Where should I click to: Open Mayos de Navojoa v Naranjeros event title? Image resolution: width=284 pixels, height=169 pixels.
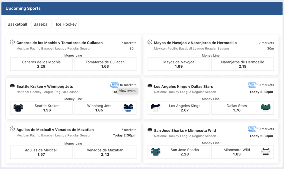(x=195, y=43)
